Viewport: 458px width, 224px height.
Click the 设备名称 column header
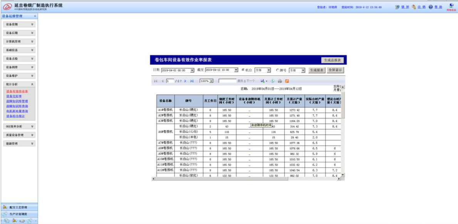[x=165, y=101]
